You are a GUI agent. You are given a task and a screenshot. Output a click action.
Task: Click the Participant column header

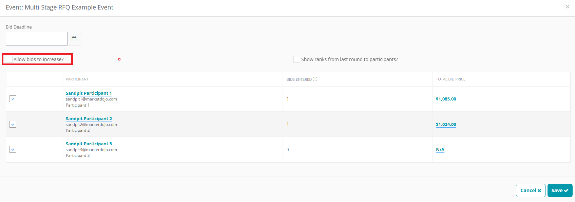tap(77, 79)
